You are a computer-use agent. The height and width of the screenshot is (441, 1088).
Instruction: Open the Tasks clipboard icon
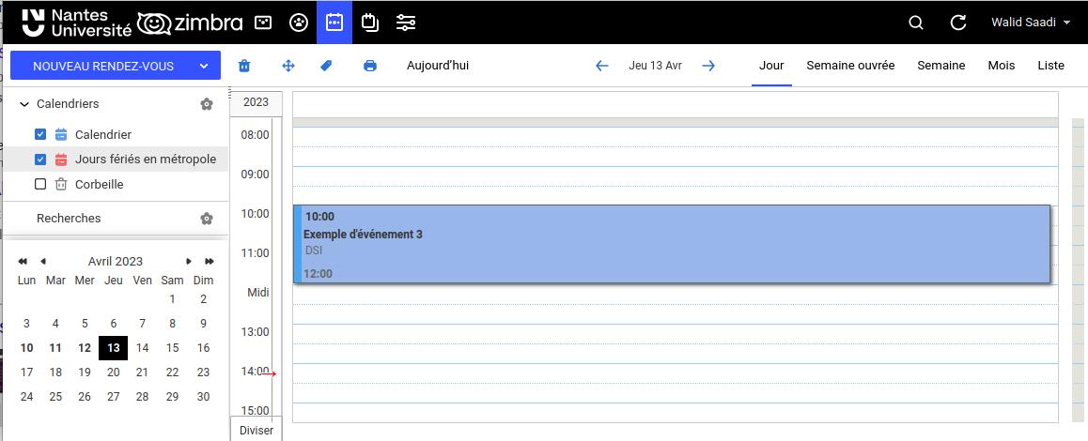pyautogui.click(x=370, y=23)
